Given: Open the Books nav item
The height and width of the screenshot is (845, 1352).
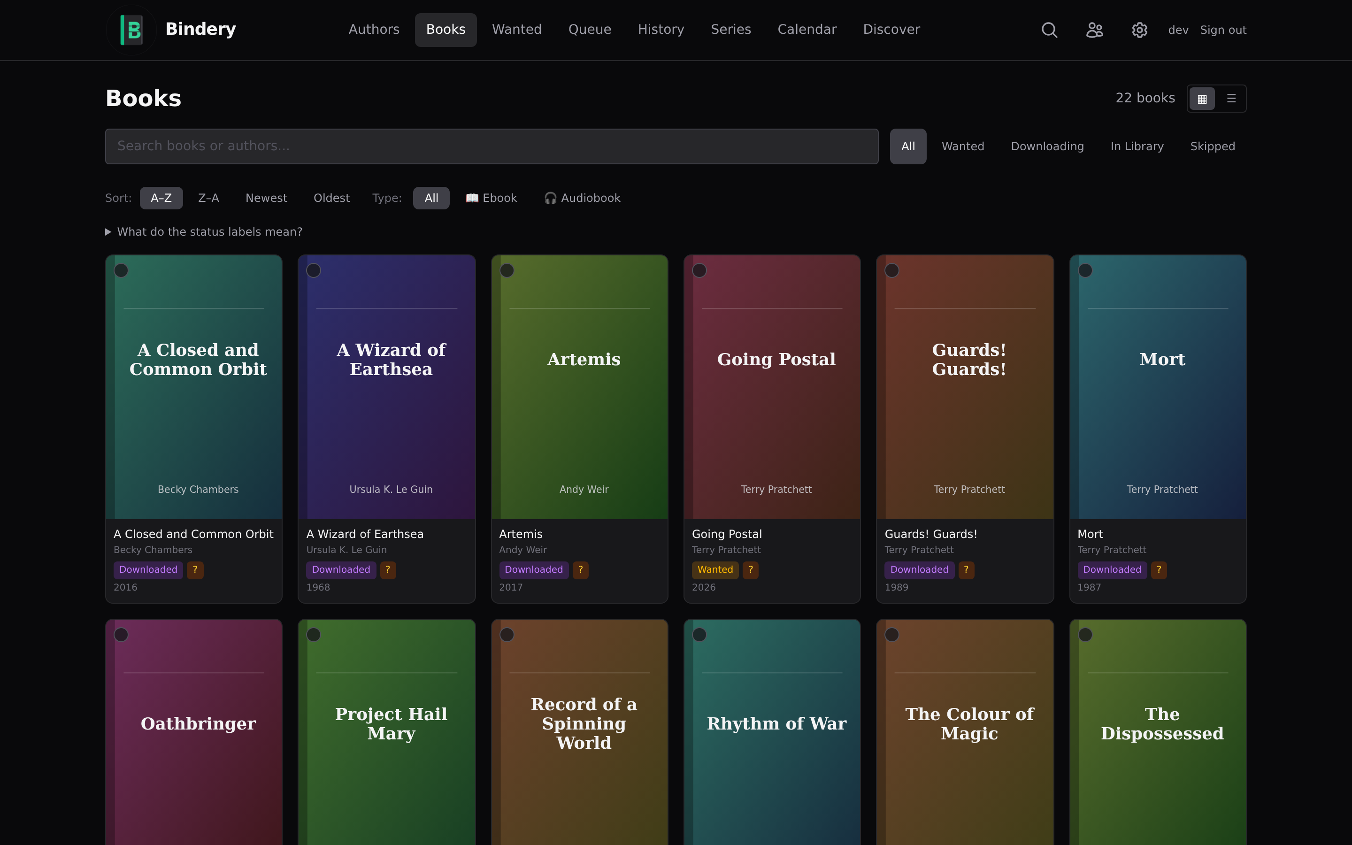Looking at the screenshot, I should [x=445, y=30].
